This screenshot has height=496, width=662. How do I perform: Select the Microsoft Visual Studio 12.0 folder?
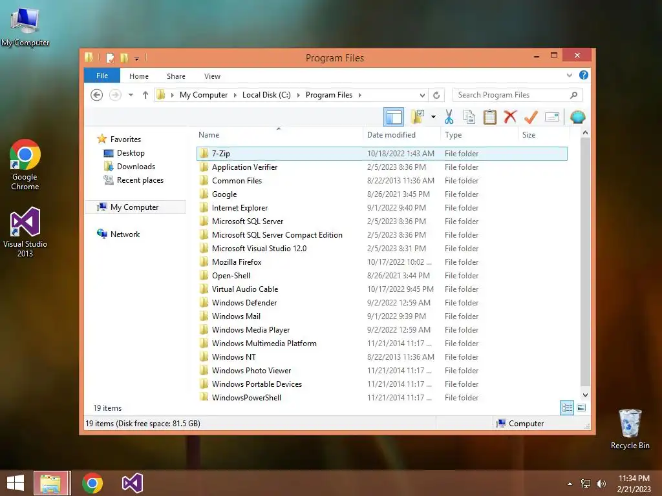[381, 249]
